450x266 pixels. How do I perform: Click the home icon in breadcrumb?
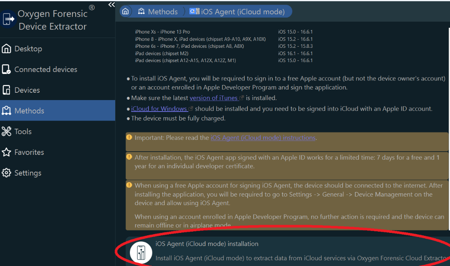click(x=125, y=11)
